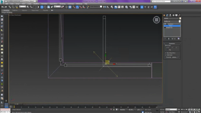Select the X mirror axis radio button

pyautogui.click(x=167, y=47)
